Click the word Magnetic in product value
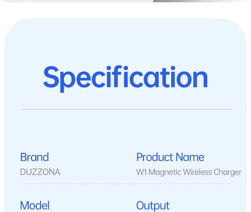The width and height of the screenshot is (251, 212). tap(165, 173)
